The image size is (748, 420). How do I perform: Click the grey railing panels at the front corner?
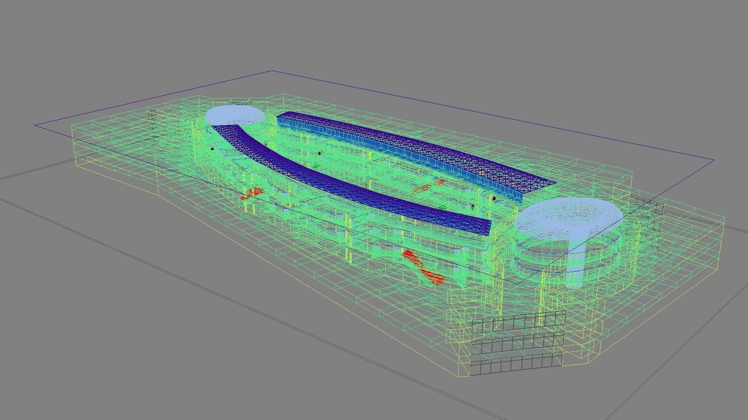coord(518,343)
